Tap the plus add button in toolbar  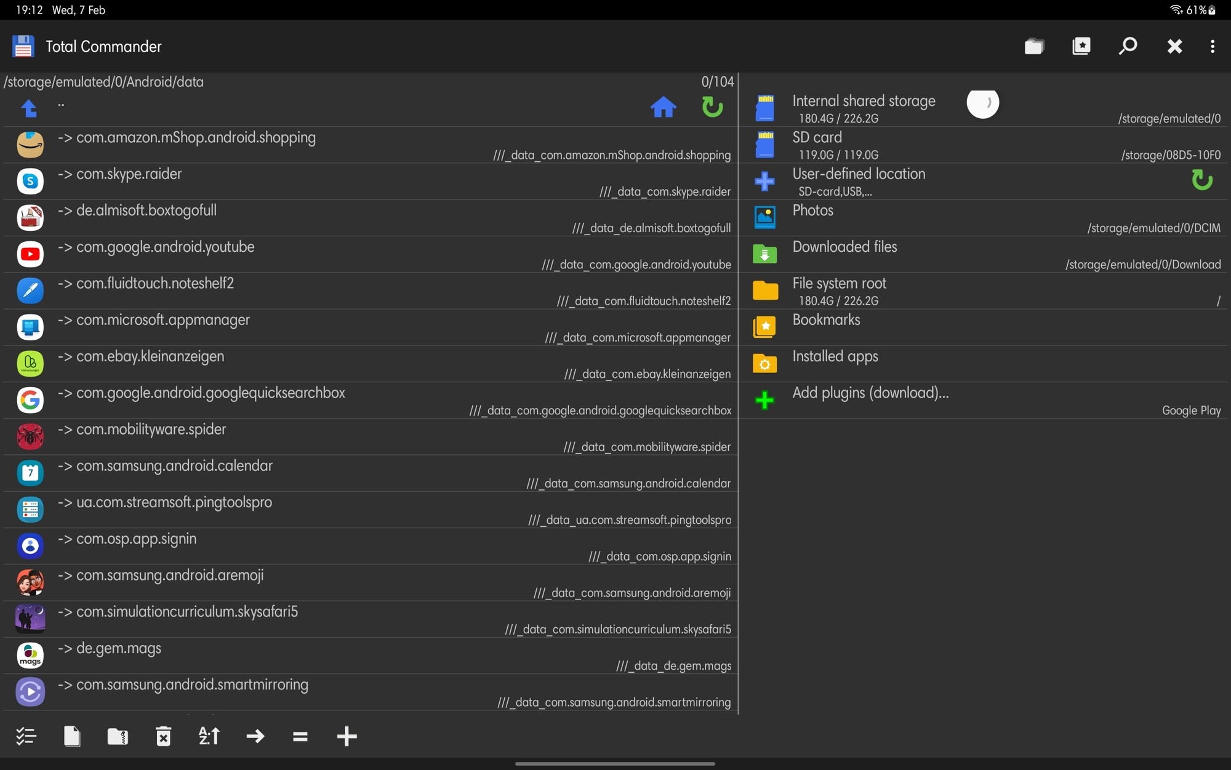click(347, 736)
